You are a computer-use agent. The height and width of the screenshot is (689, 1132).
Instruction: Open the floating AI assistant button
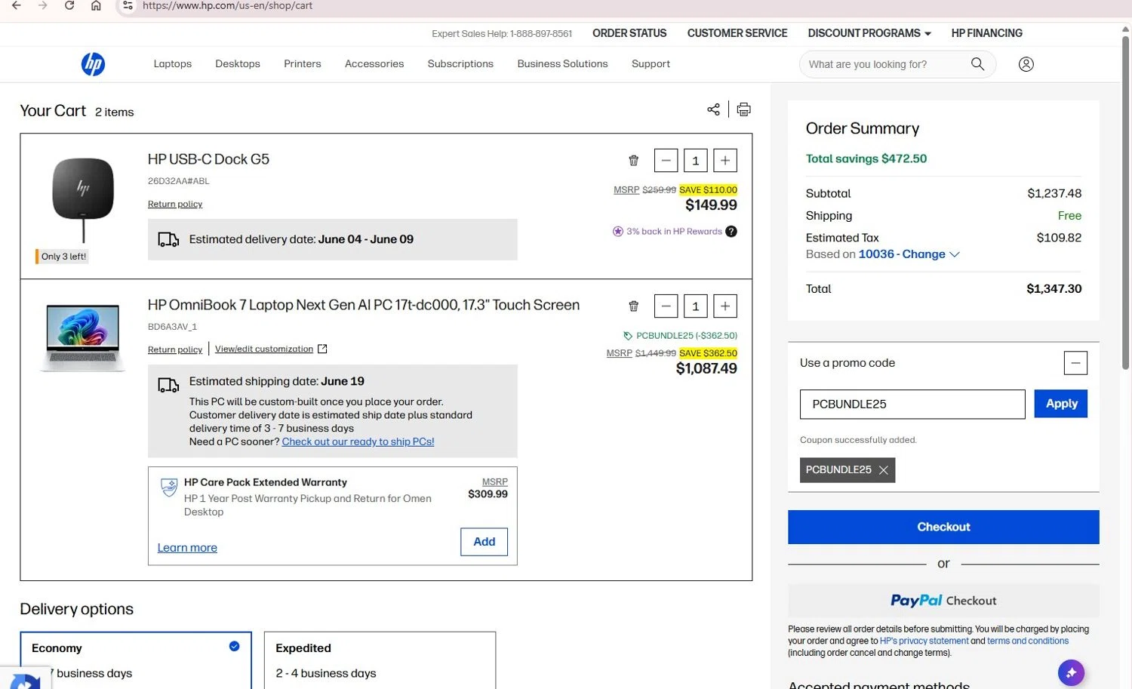click(x=1071, y=672)
